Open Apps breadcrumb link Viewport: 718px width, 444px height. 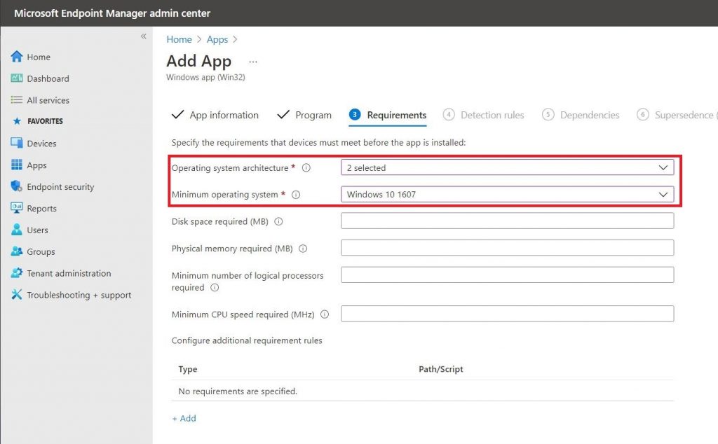[x=217, y=39]
